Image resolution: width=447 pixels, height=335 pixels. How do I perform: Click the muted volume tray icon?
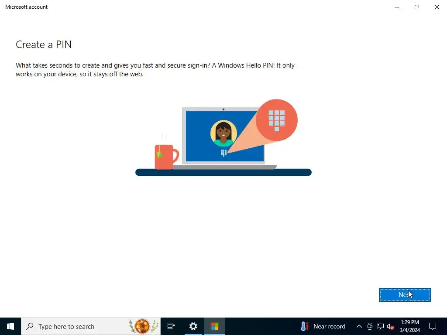(390, 326)
